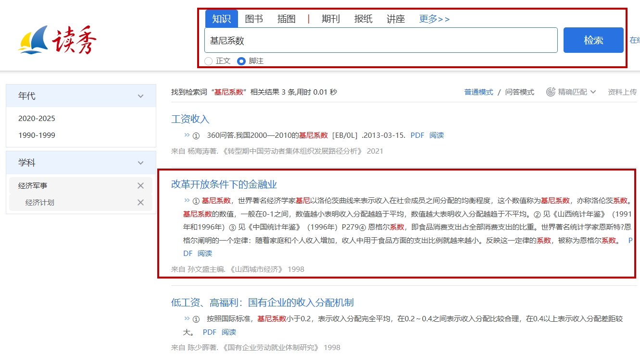Click the 精确匹配 icon

tap(551, 92)
